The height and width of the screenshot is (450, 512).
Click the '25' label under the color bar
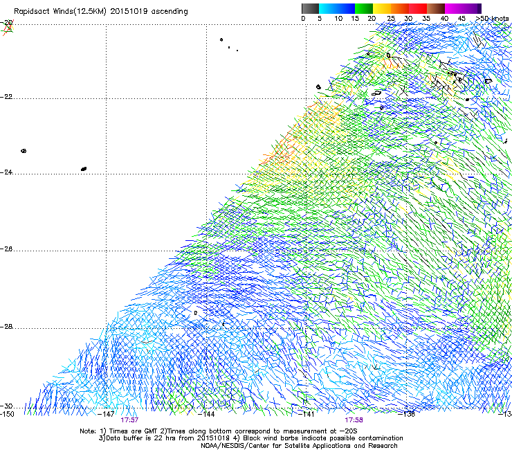pyautogui.click(x=391, y=19)
